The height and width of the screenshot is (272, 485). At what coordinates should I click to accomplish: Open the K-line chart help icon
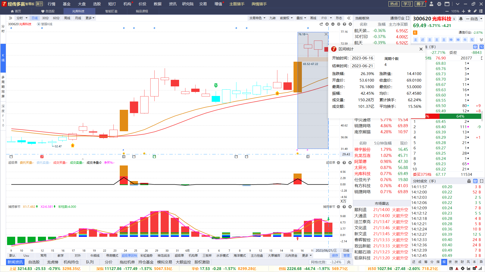pyautogui.click(x=345, y=24)
